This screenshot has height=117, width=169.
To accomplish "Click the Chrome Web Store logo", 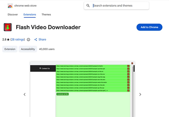I will coord(10,6).
